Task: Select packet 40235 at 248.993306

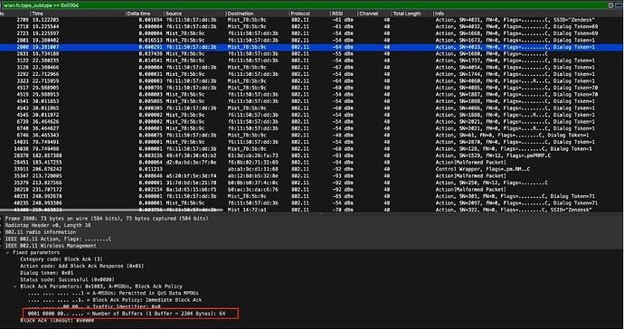Action: point(312,202)
